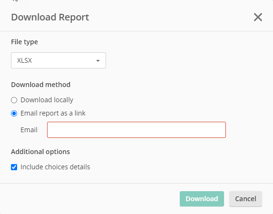Uncheck the Include choices details checkbox
273x214 pixels.
[x=14, y=167]
